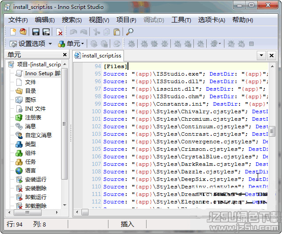Click the compile gear icon after 单元
Screen dimensions: 282x234
[94, 44]
